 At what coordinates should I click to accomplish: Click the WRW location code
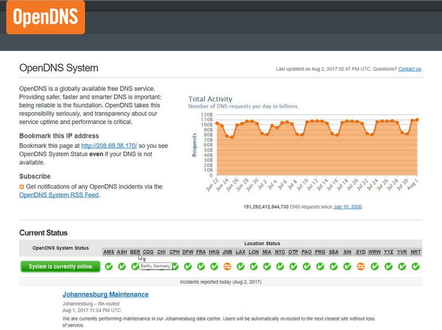375,252
